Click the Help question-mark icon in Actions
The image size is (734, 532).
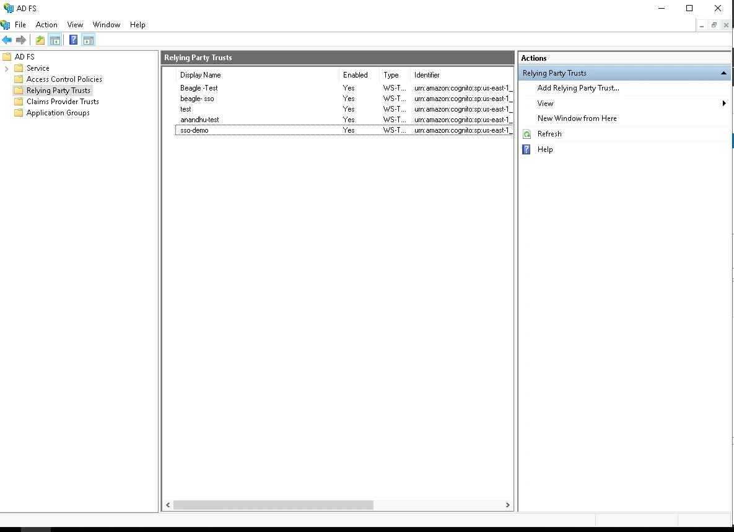pyautogui.click(x=526, y=149)
